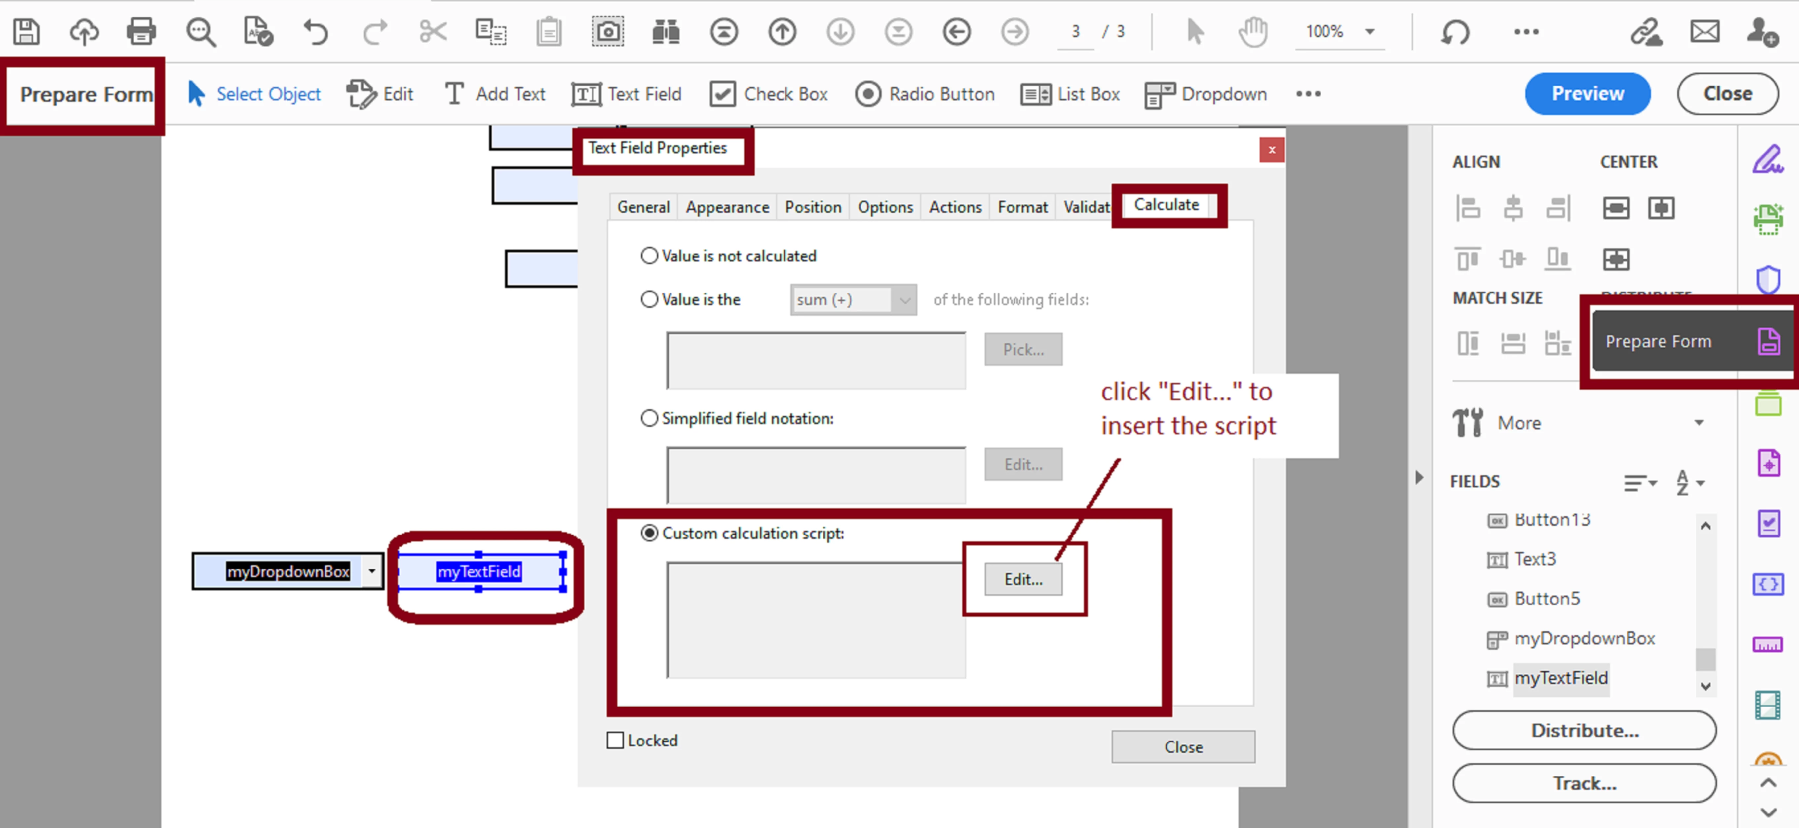Select 'Value is not calculated' option
Image resolution: width=1799 pixels, height=828 pixels.
tap(649, 256)
